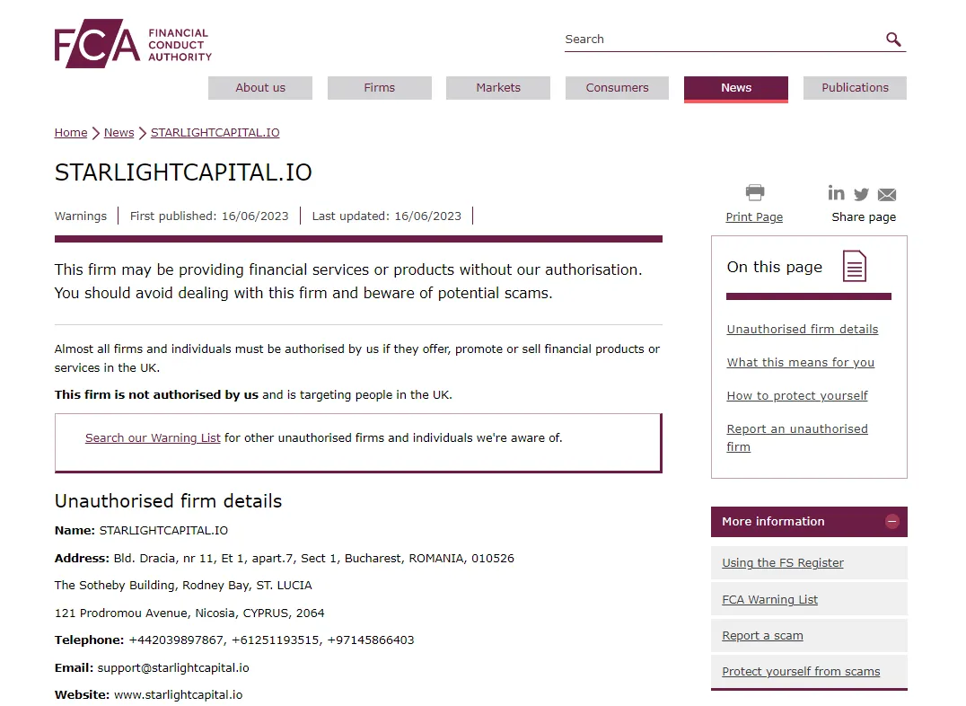This screenshot has width=966, height=706.
Task: Click support@starlightcapital.io email text
Action: 173,667
